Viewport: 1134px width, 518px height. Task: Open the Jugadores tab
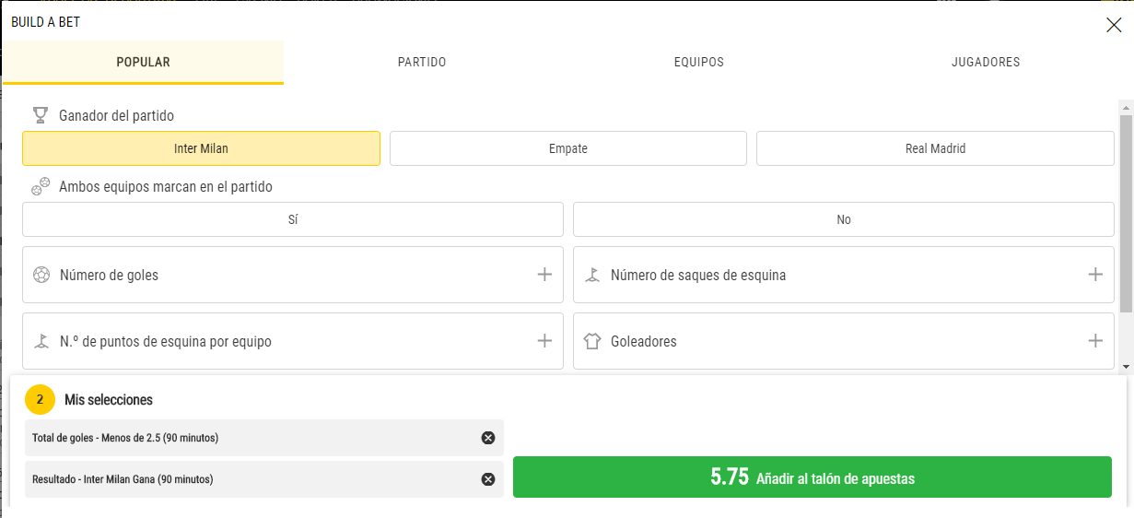coord(986,63)
